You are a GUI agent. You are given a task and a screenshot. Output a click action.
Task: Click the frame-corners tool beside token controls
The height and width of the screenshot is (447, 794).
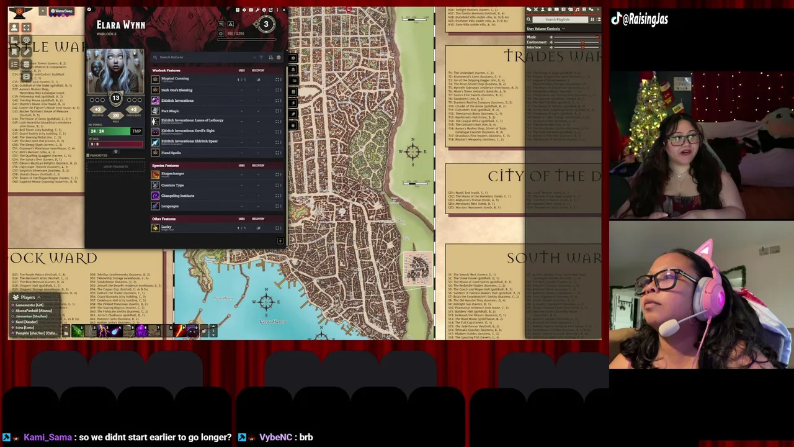pyautogui.click(x=27, y=27)
